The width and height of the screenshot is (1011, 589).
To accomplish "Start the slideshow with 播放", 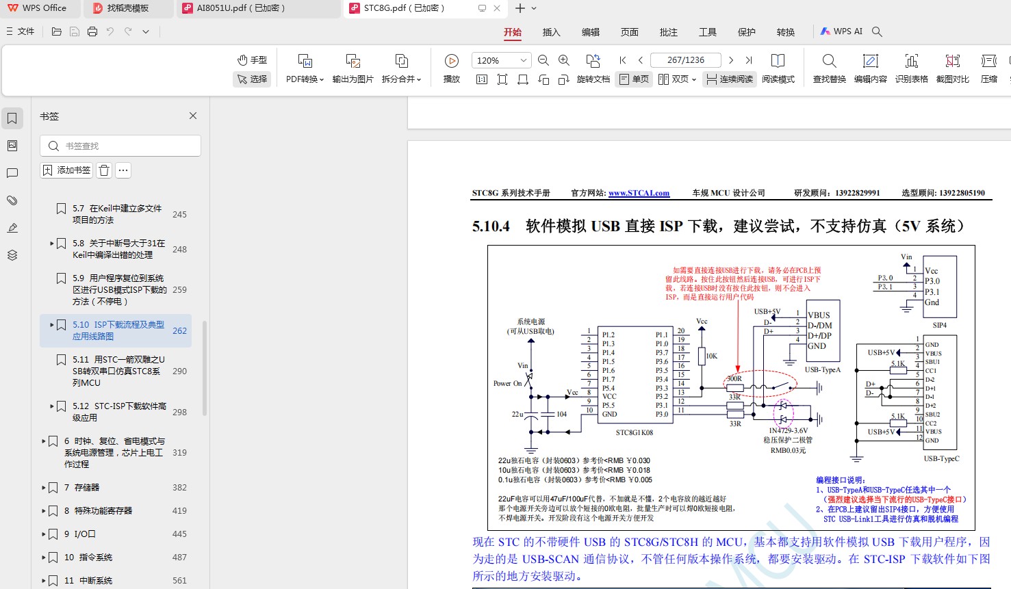I will point(452,68).
